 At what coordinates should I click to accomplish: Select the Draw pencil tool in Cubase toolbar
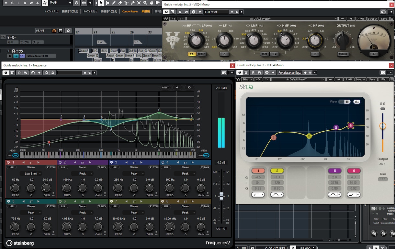coord(114,3)
